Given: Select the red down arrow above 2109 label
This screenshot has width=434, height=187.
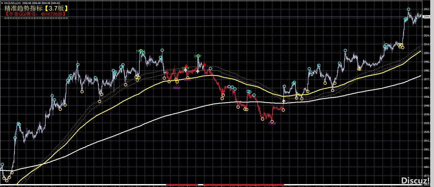Looking at the screenshot, I should point(186,66).
